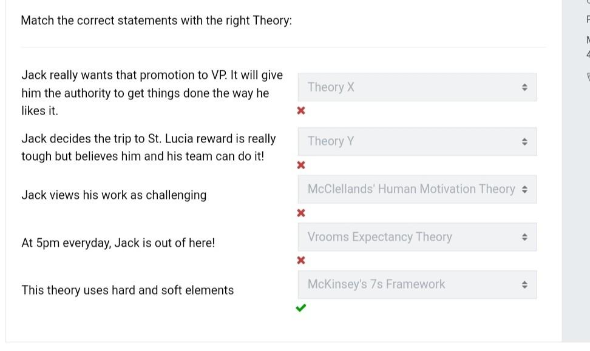Image resolution: width=590 pixels, height=351 pixels.
Task: Open the Theory Y answer dropdown
Action: pyautogui.click(x=417, y=141)
